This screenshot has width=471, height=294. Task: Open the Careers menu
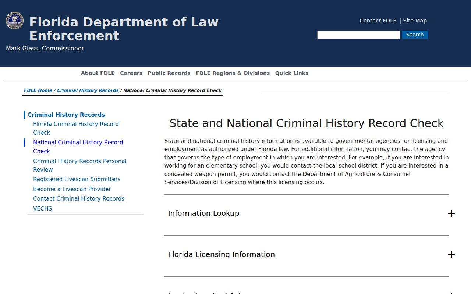tap(131, 73)
